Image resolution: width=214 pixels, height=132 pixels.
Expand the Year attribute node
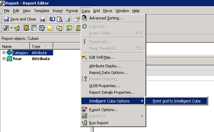pos(4,58)
